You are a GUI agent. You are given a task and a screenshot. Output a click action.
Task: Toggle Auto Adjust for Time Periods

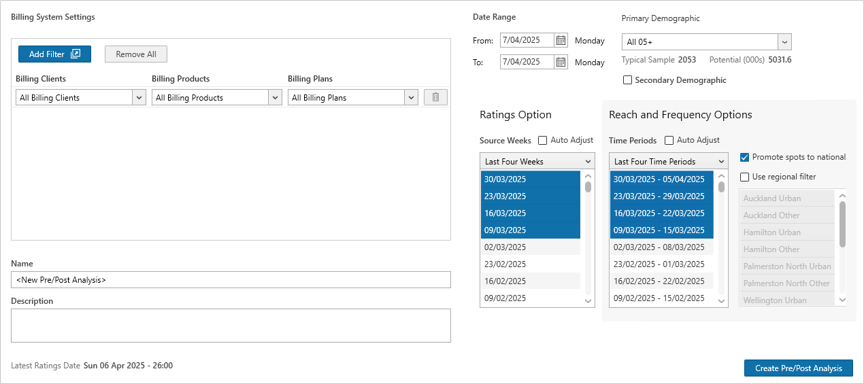tap(669, 140)
